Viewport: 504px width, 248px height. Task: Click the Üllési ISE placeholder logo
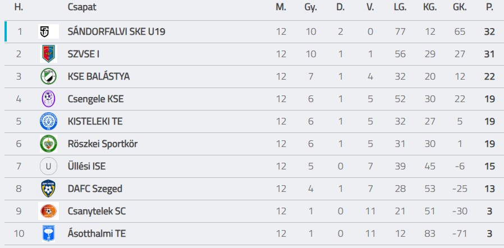[48, 166]
